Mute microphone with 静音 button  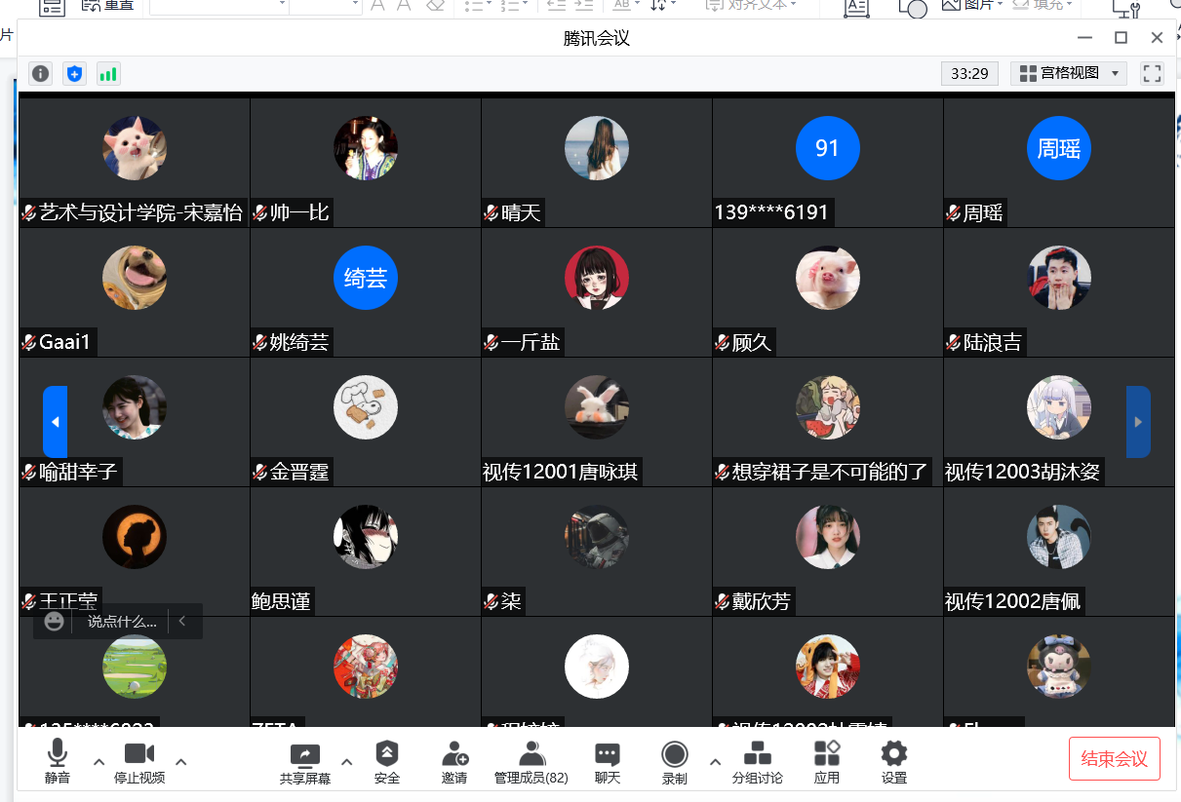[58, 761]
